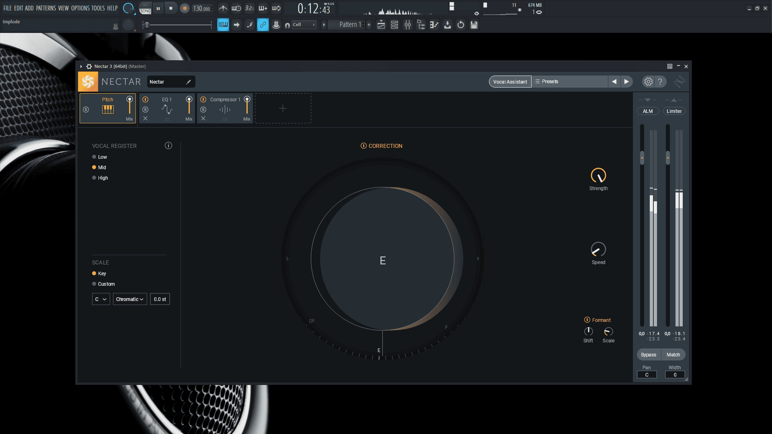Open the PATTERNS menu
This screenshot has width=772, height=434.
pyautogui.click(x=46, y=8)
